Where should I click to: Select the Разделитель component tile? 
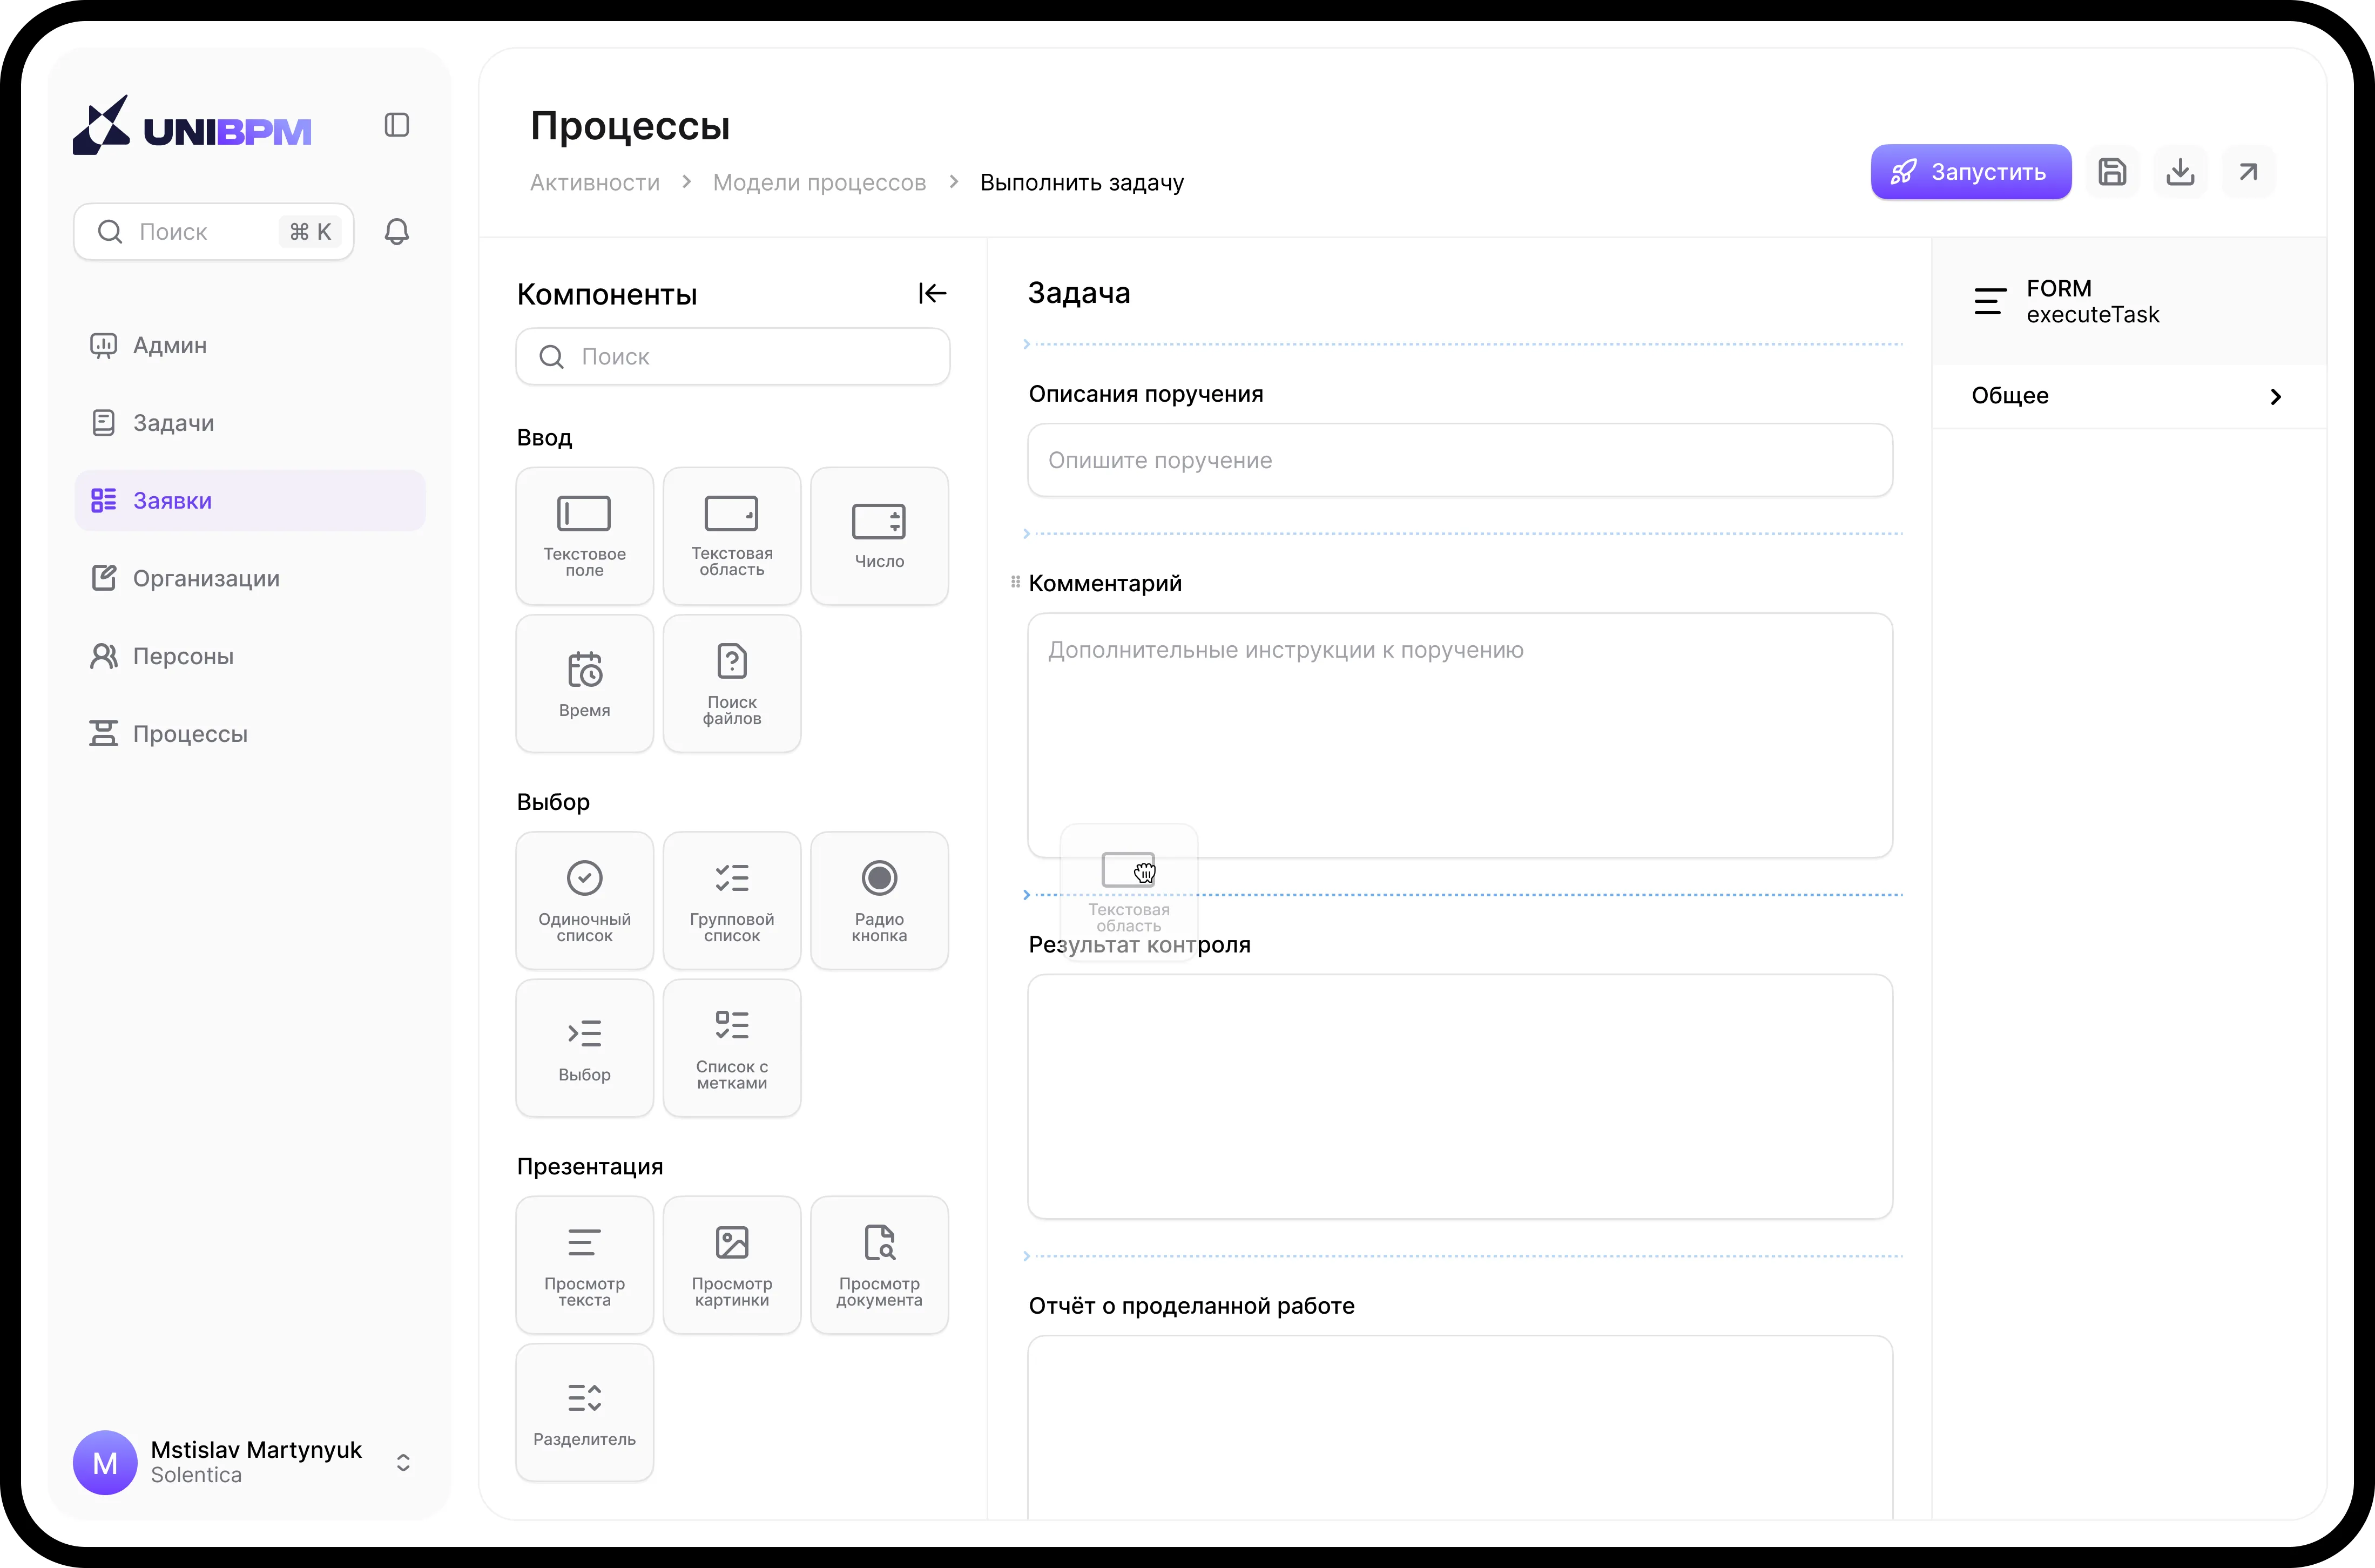tap(584, 1412)
